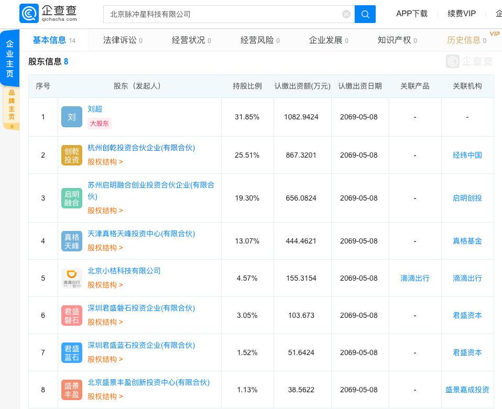Viewport: 502px width, 409px height.
Task: Click the Qichacha logo
Action: [x=48, y=14]
